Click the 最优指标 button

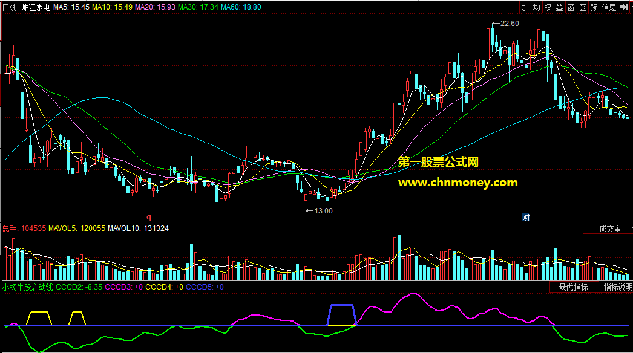573,287
